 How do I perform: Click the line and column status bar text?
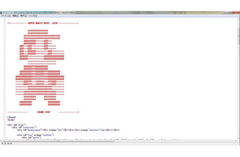(x=7, y=144)
